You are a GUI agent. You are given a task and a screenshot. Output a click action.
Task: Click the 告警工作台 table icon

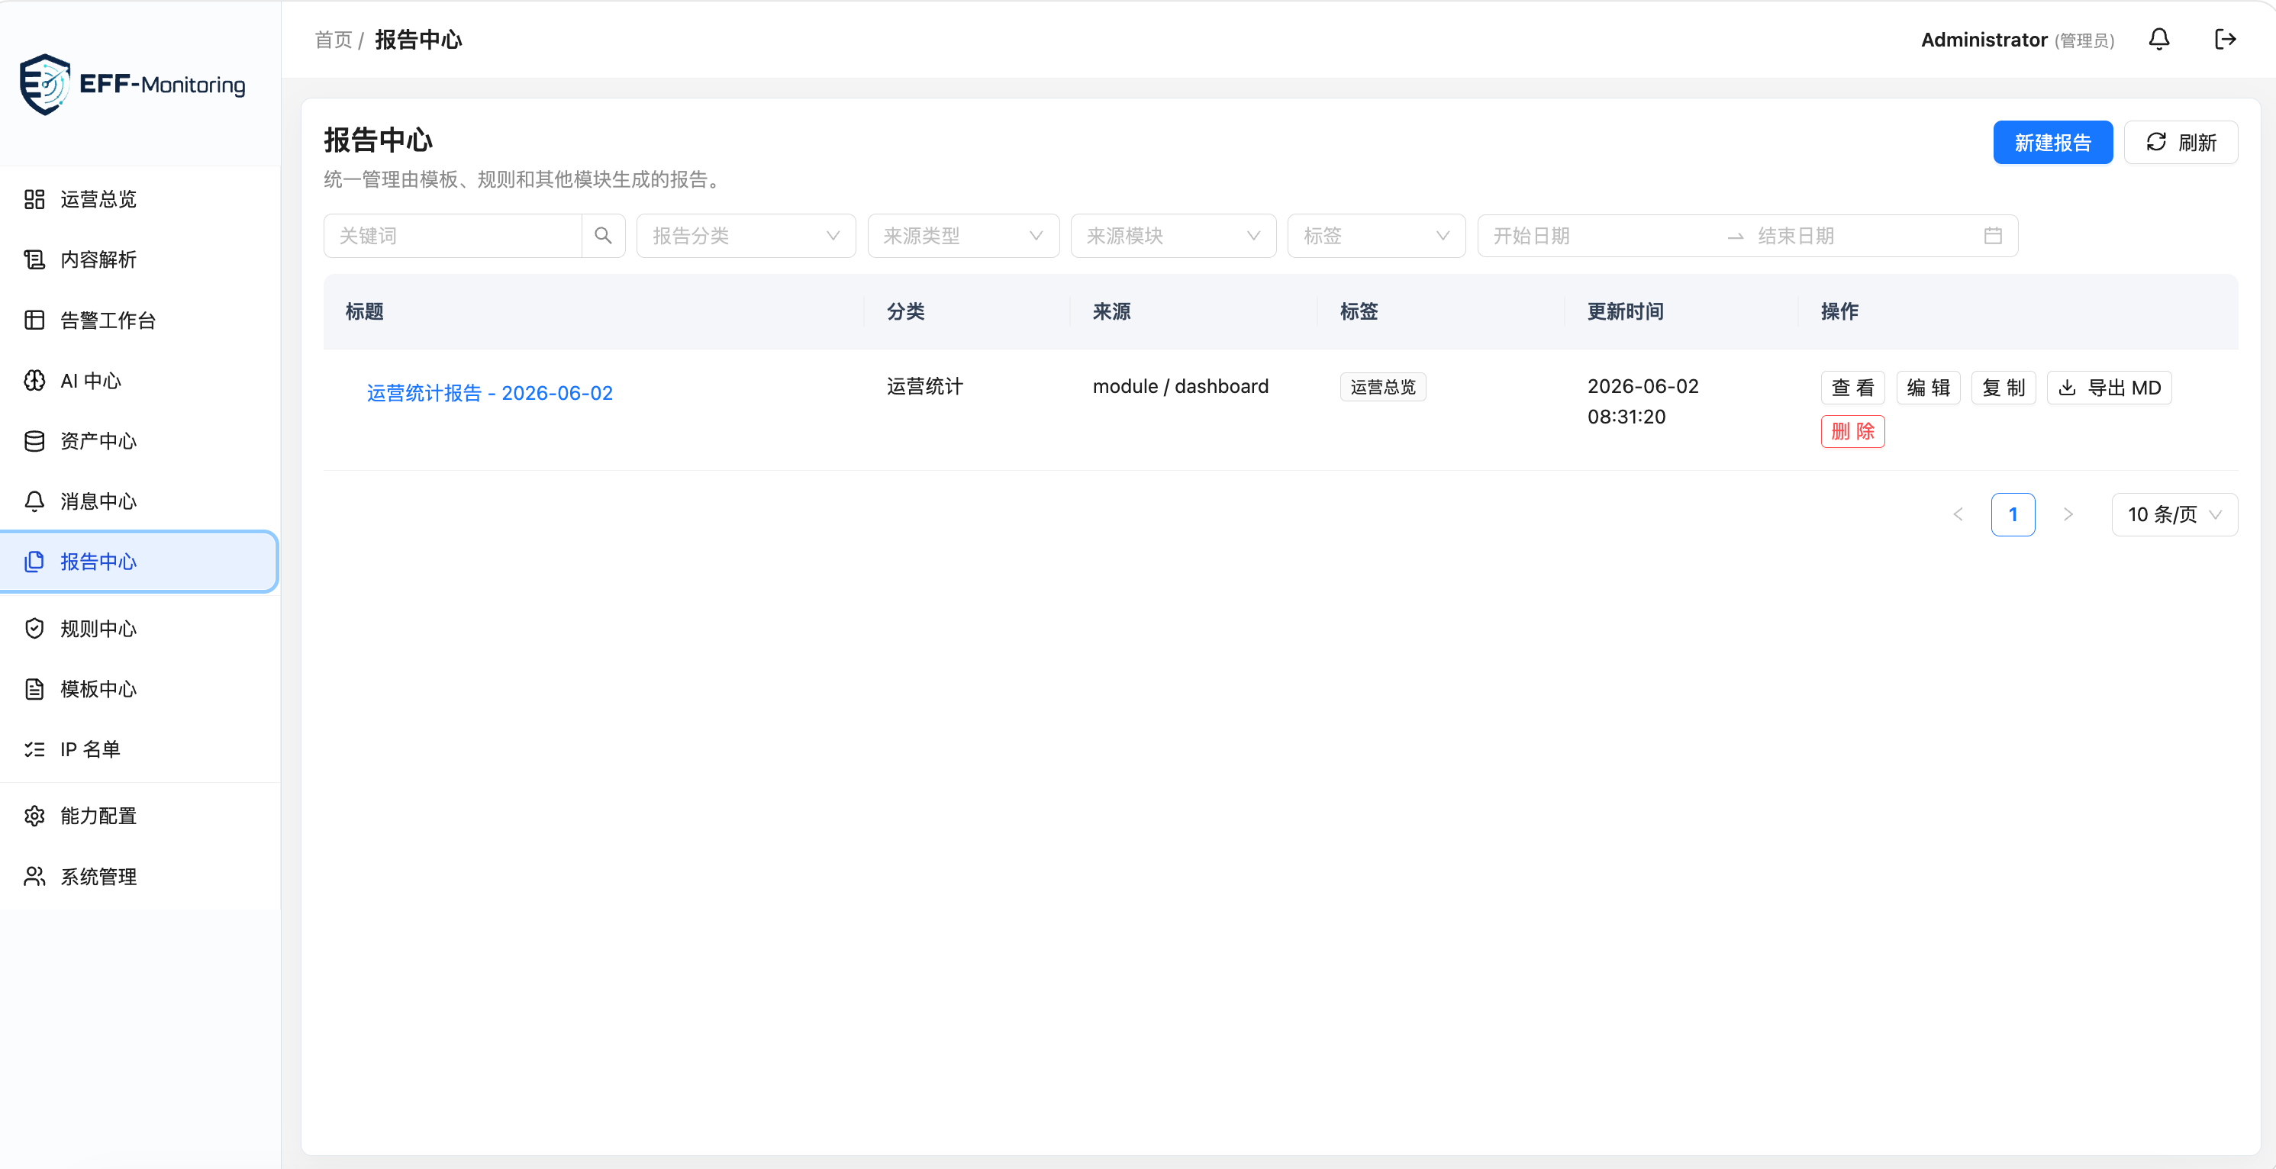34,320
